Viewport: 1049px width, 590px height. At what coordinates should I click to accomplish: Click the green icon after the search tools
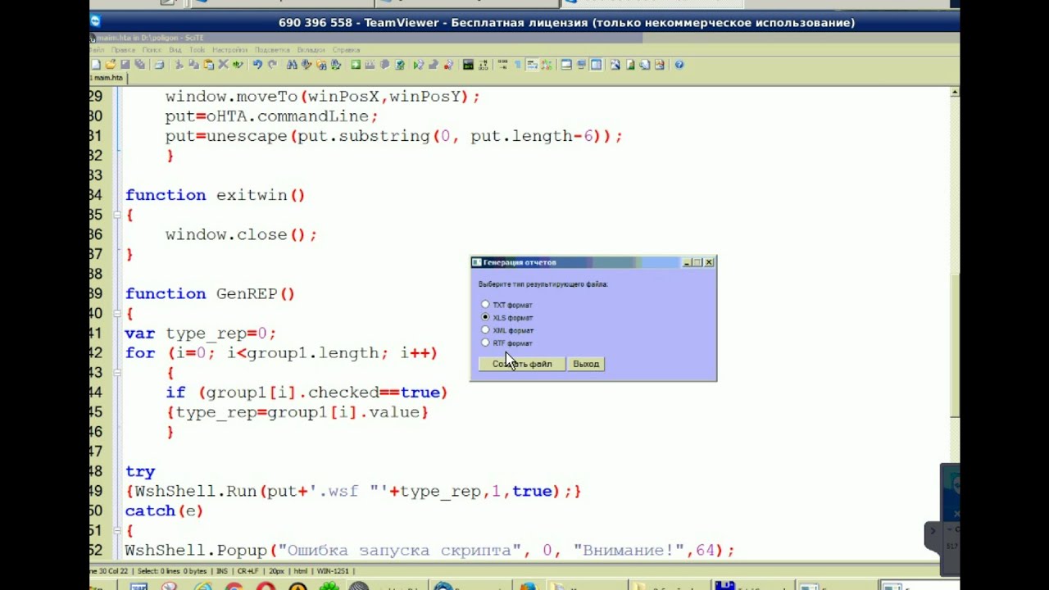click(356, 64)
